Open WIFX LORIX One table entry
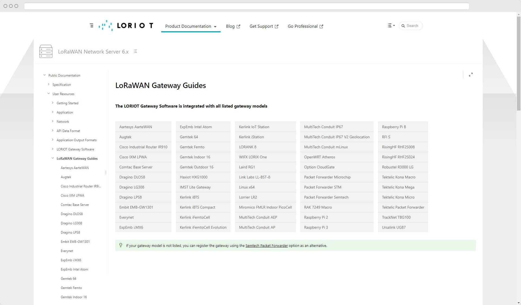 pos(265,157)
